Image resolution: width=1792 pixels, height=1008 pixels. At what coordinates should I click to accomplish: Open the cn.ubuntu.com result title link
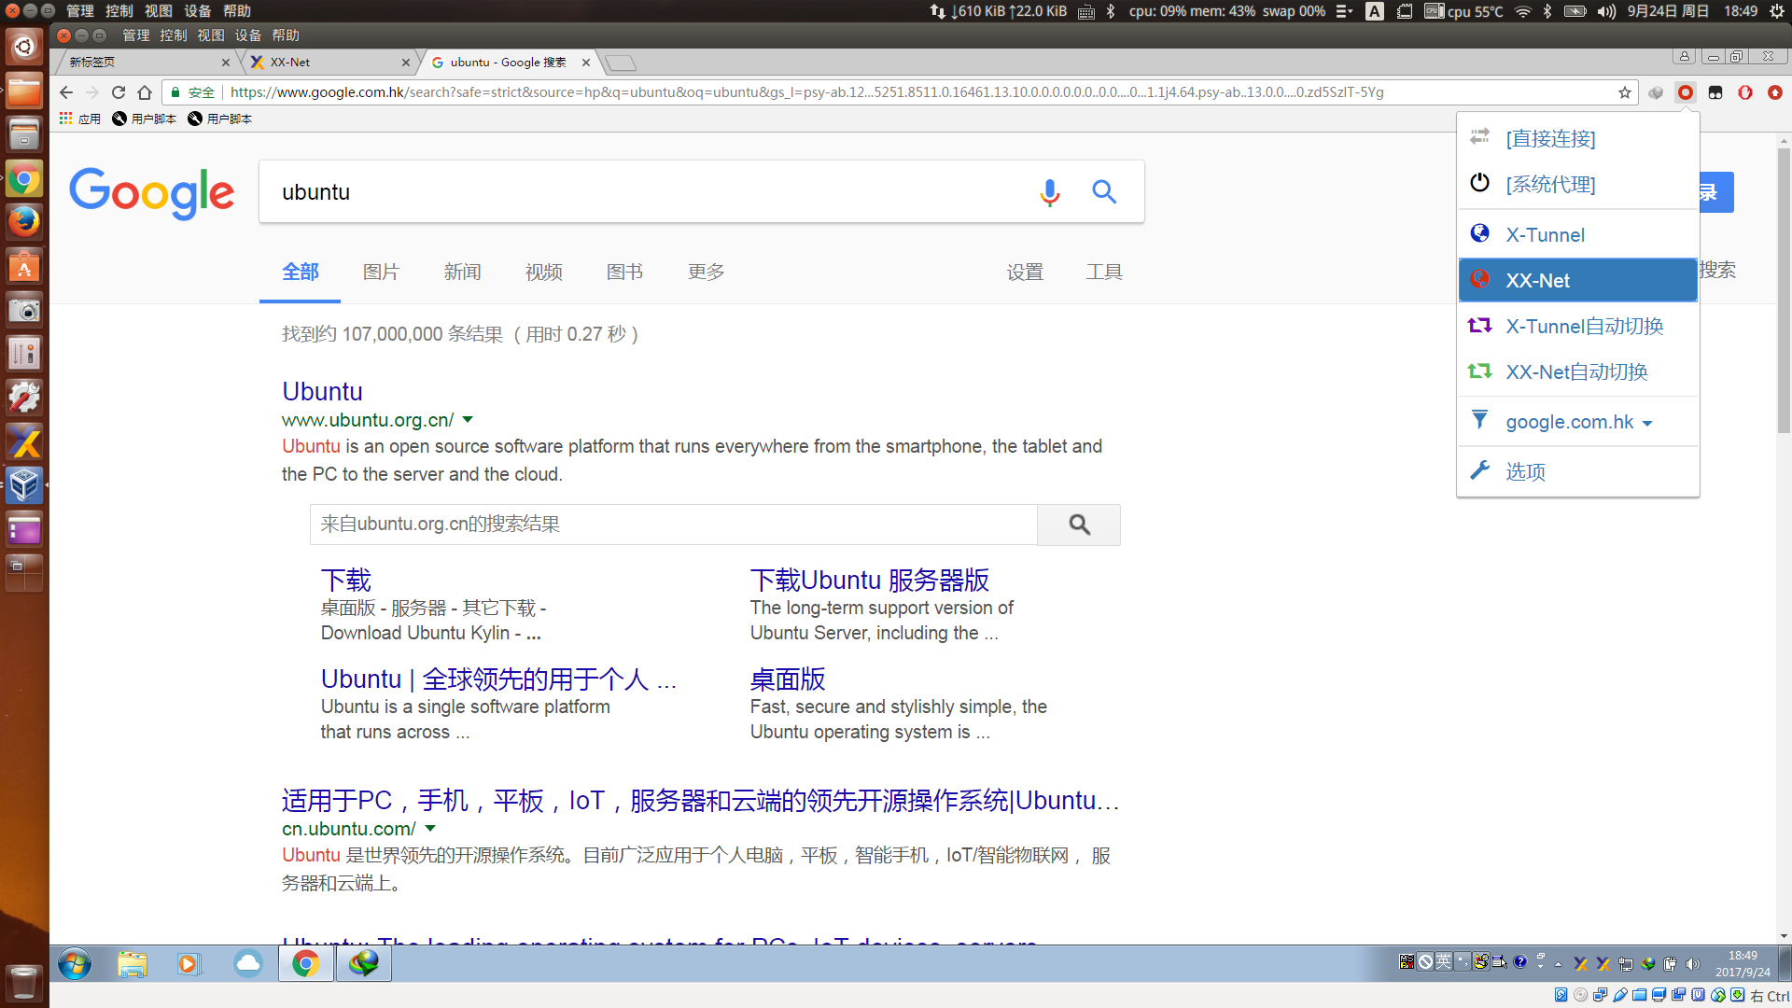pos(700,801)
